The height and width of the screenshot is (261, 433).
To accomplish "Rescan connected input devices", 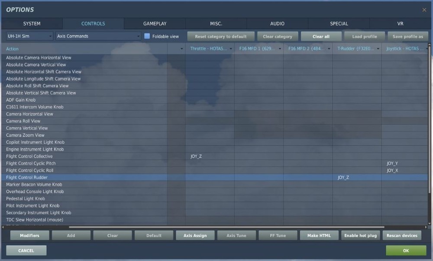I will tap(402, 235).
